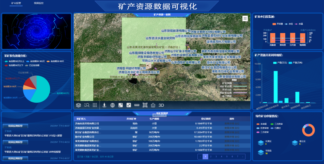Screen dimensions: 324x164
Task: Open the J15闯入报警 video alert entry
Action: (x=36, y=131)
